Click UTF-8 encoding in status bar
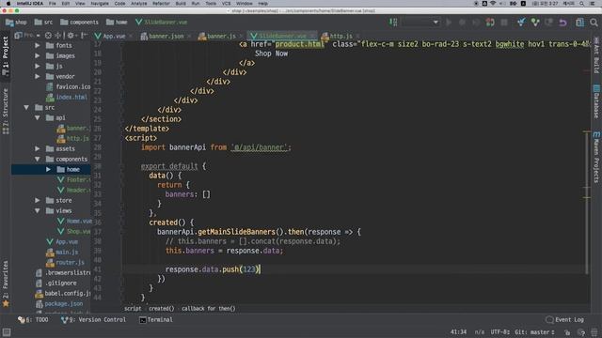 499,332
